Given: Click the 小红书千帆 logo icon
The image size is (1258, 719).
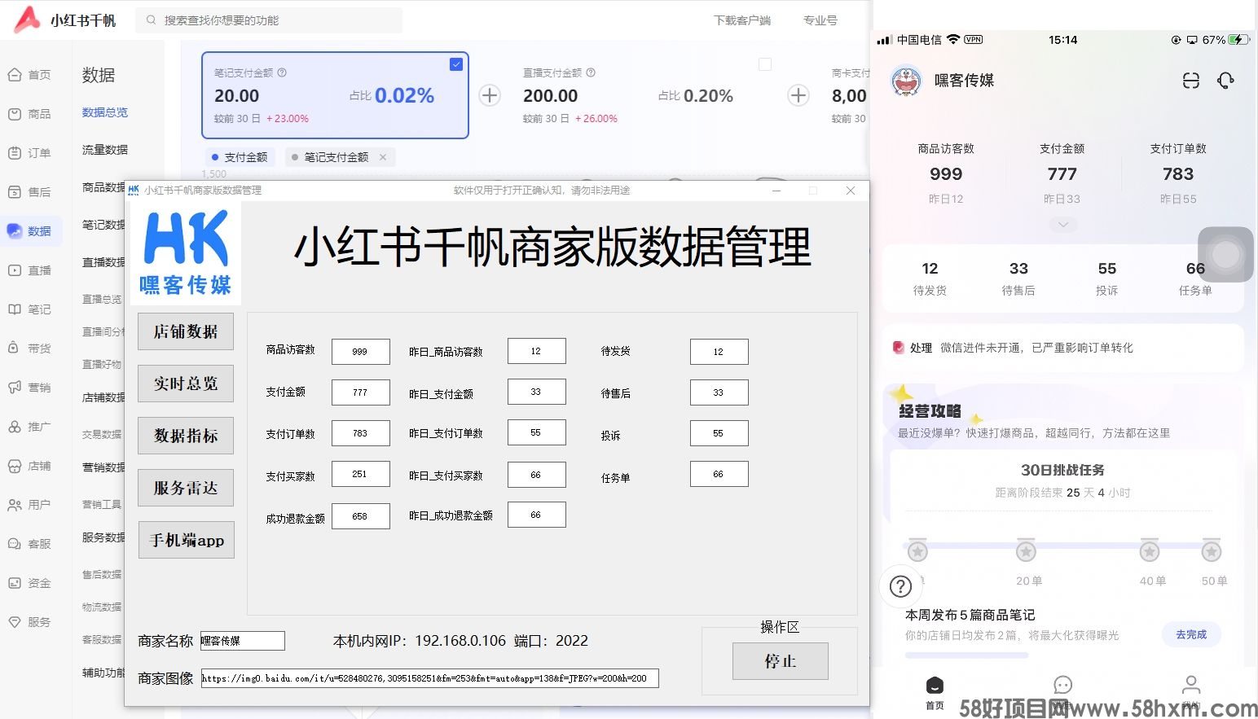Looking at the screenshot, I should (27, 20).
